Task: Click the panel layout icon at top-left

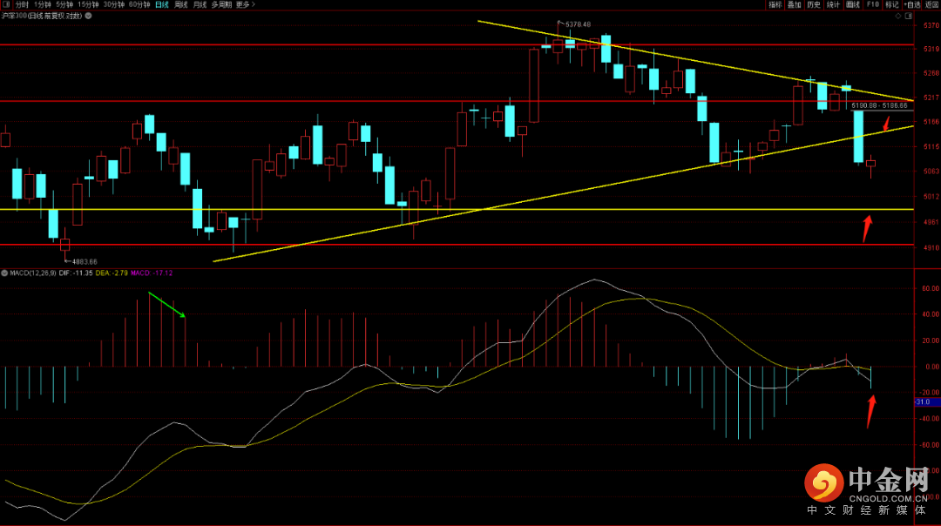Action: [6, 4]
